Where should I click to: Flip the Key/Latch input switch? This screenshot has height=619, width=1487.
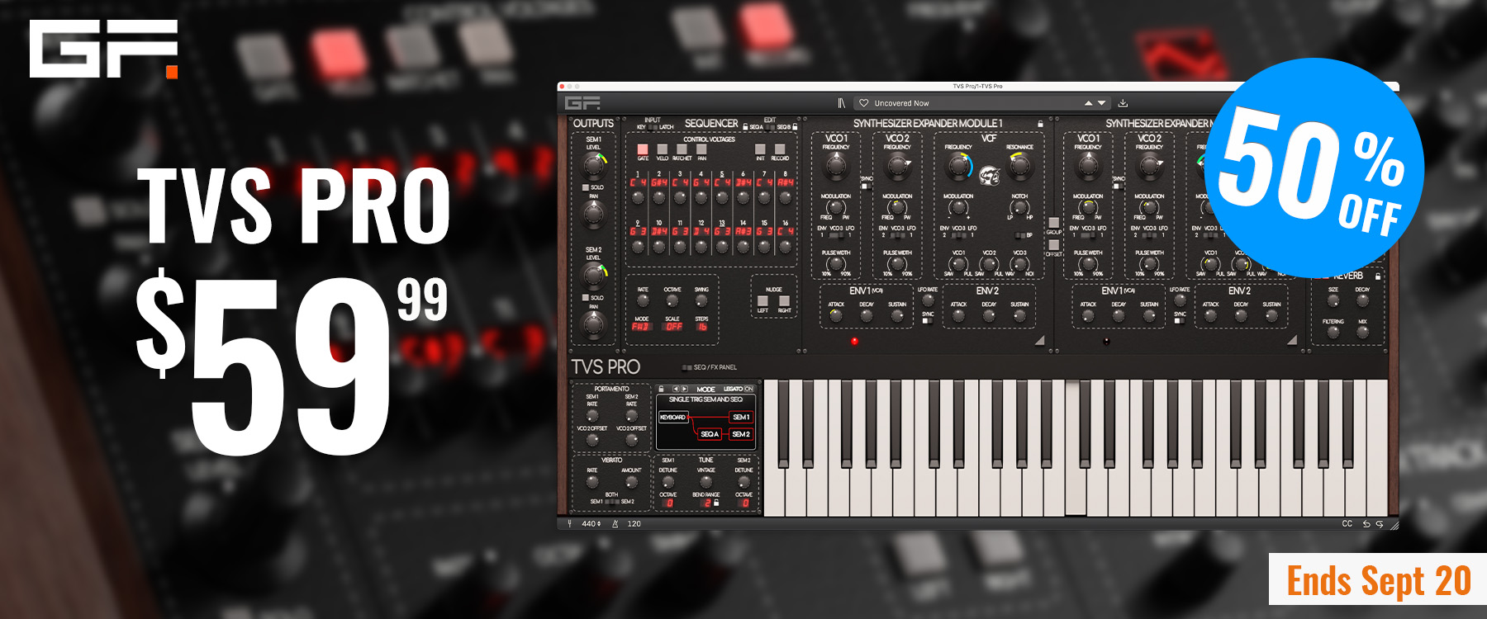[653, 127]
